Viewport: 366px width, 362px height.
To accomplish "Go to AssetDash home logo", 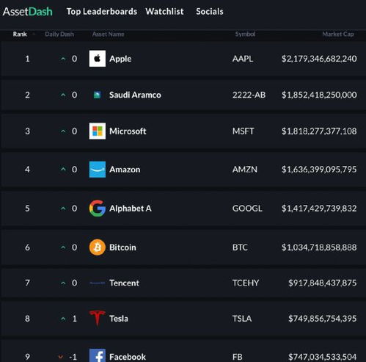I will (28, 12).
